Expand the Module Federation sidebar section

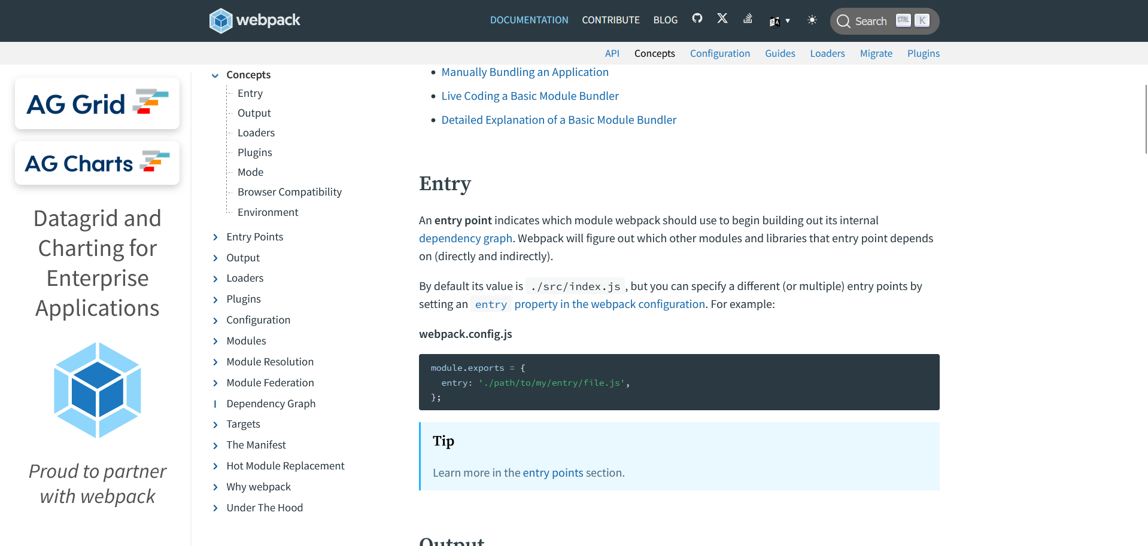tap(215, 383)
